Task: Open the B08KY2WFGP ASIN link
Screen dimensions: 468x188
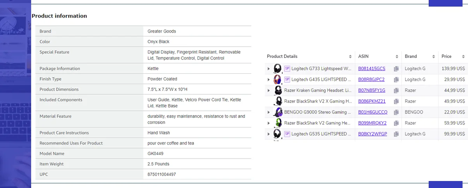Action: [372, 134]
